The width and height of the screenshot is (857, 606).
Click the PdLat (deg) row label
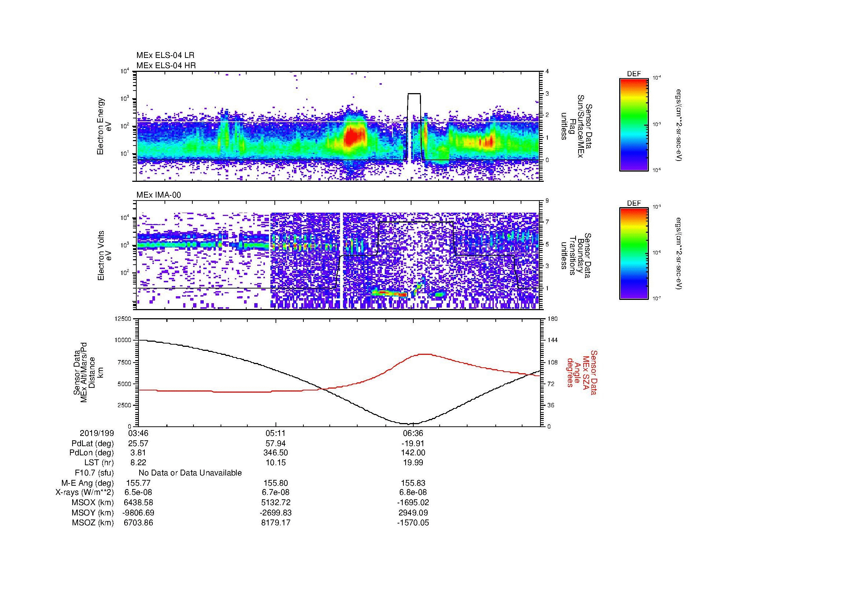(x=93, y=444)
